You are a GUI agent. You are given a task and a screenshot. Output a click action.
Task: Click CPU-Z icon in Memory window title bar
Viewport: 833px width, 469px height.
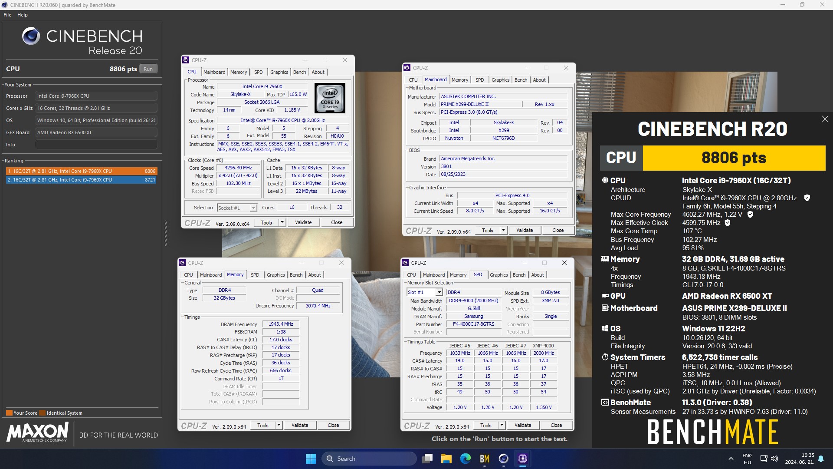182,263
